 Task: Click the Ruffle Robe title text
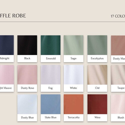coord(13,16)
